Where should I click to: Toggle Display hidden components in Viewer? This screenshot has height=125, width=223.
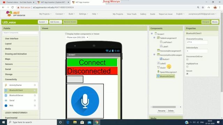(x=66, y=34)
